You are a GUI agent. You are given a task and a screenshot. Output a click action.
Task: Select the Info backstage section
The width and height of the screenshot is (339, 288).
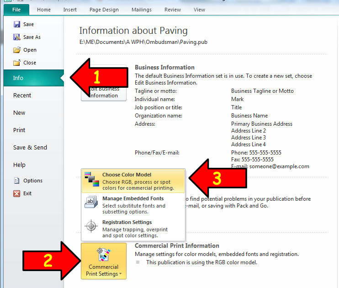pos(18,78)
